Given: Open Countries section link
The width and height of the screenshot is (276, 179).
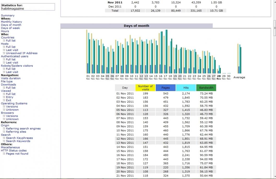Looking at the screenshot, I should [x=8, y=38].
